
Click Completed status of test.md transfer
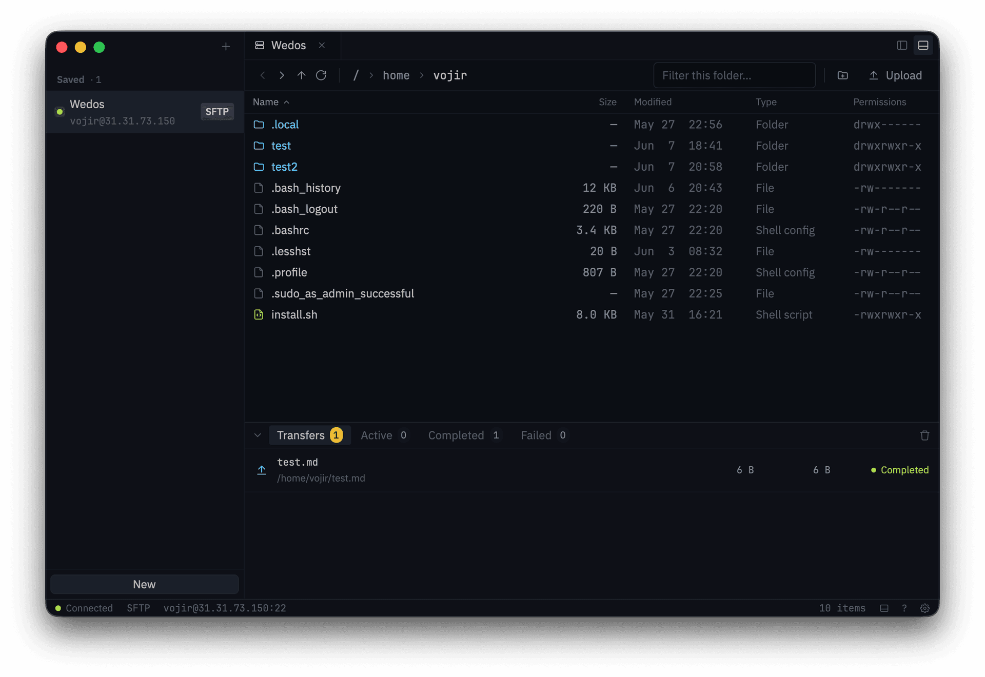(x=899, y=470)
